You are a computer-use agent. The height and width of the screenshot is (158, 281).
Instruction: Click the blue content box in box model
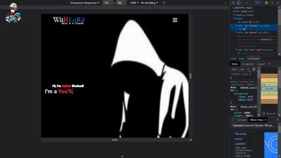pos(269,89)
